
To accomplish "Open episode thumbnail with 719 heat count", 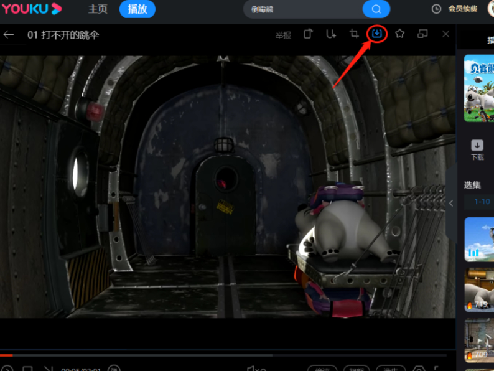I will click(479, 290).
